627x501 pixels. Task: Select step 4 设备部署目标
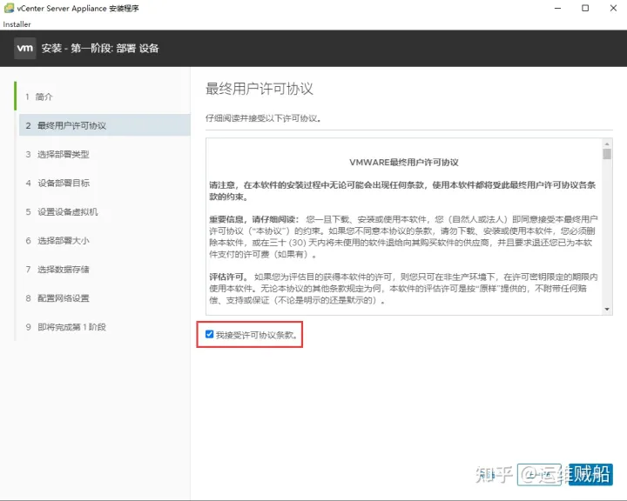click(x=63, y=183)
